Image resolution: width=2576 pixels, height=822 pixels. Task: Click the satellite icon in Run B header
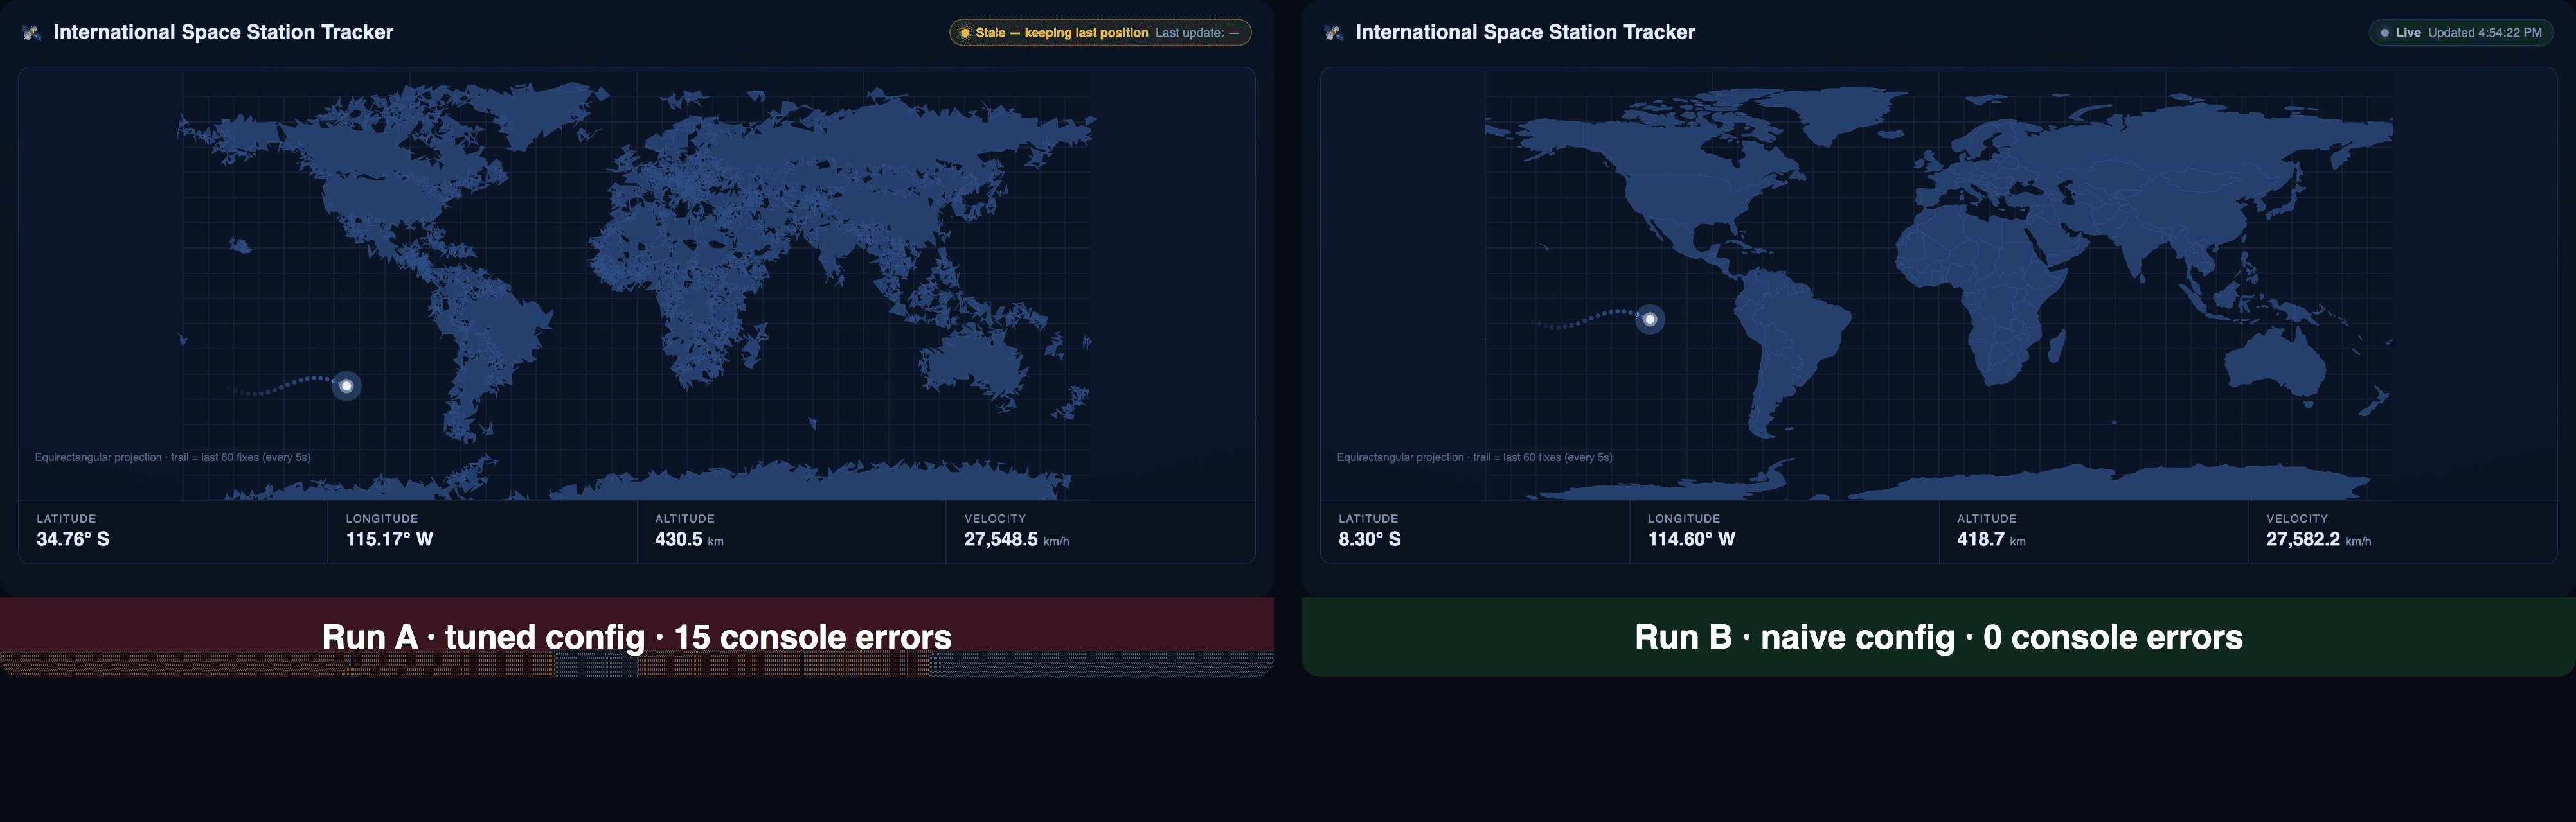point(1334,33)
